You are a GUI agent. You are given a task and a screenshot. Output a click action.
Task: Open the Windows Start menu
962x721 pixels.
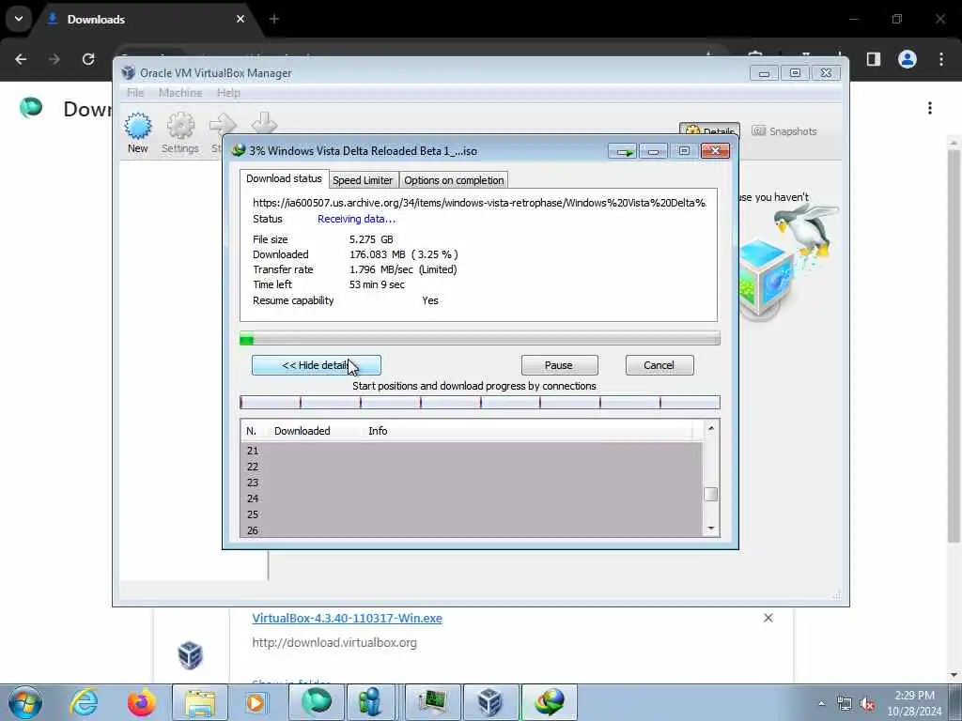coord(25,702)
